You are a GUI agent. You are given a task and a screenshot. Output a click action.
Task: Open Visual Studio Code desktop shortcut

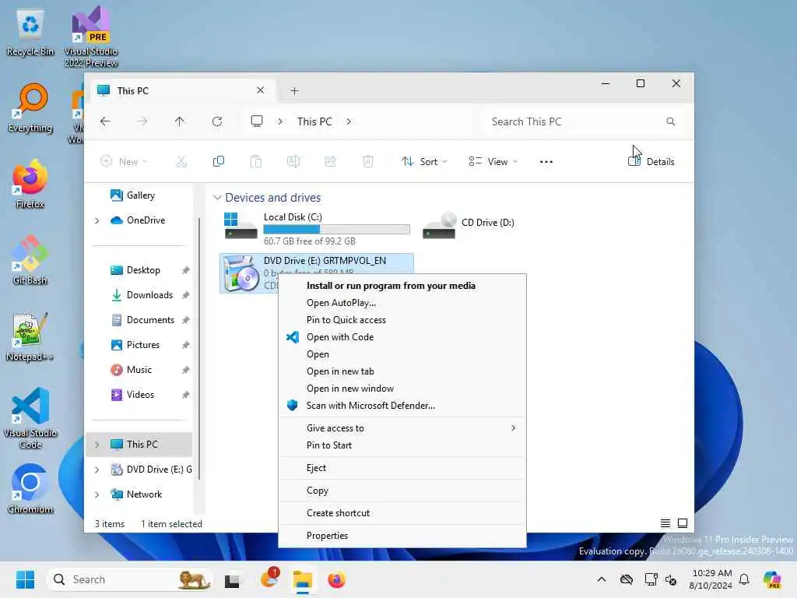coord(30,418)
